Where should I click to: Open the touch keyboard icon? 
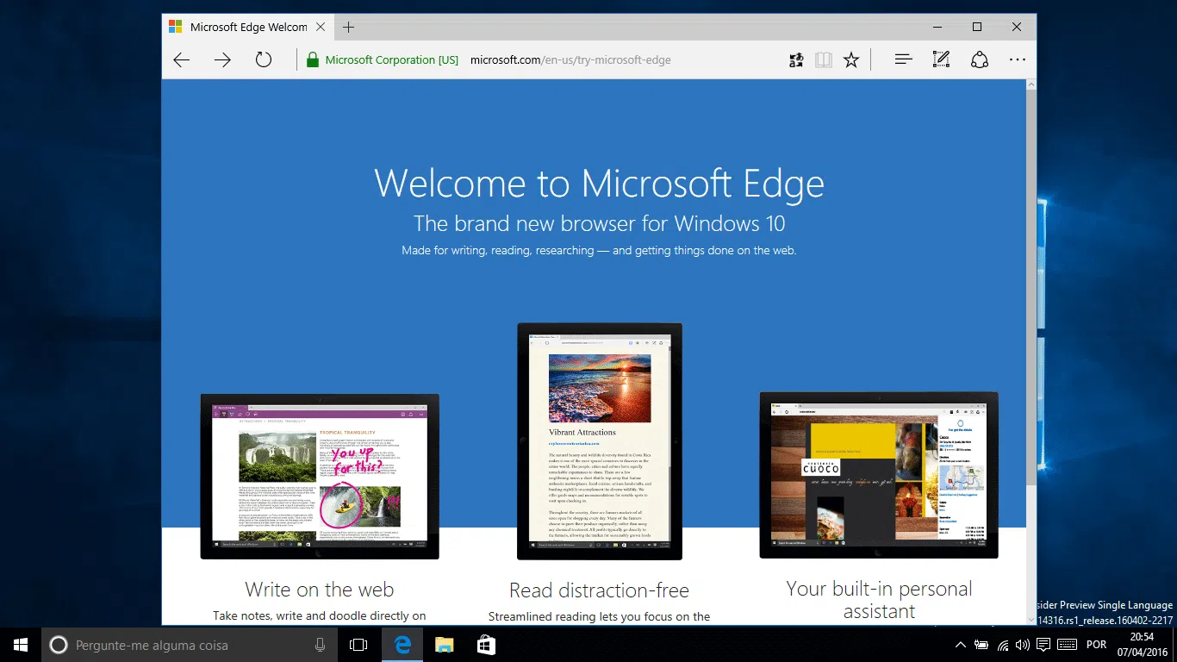1067,645
